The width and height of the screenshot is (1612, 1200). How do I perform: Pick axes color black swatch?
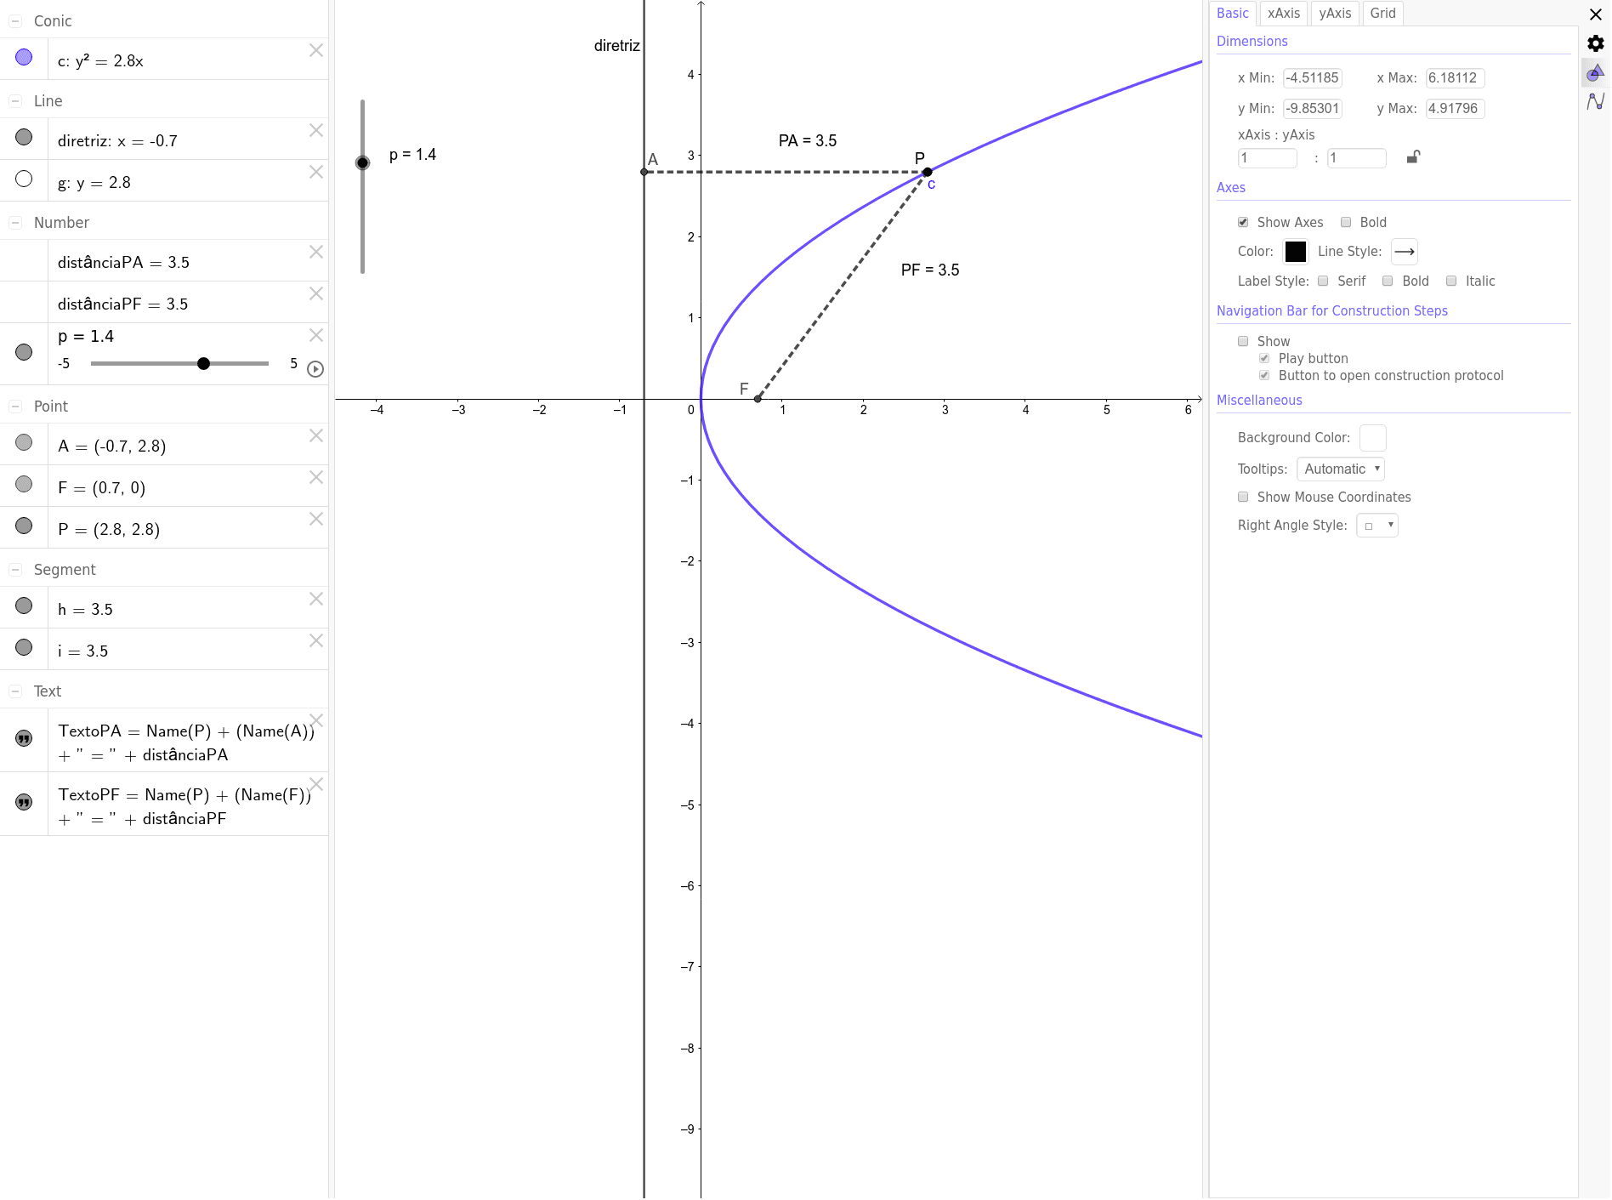point(1295,252)
